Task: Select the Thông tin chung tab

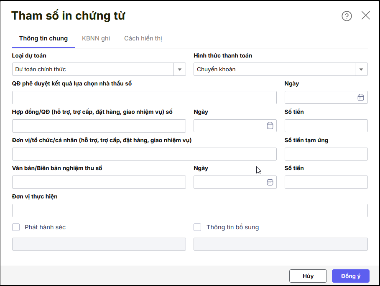Action: click(43, 38)
